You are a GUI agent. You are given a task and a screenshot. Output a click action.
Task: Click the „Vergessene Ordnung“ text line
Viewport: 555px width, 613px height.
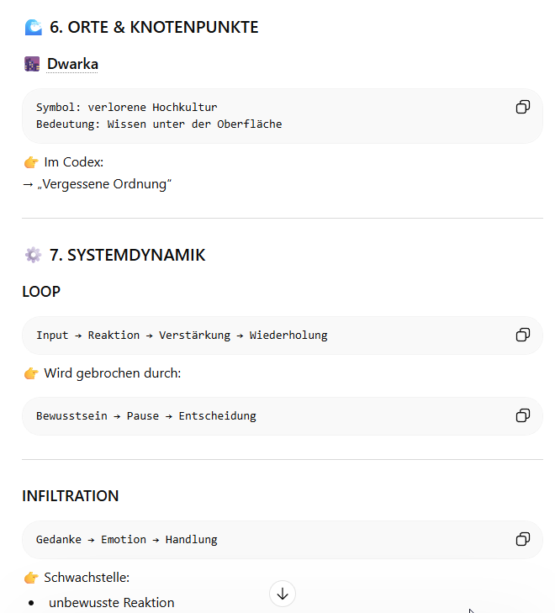[104, 184]
